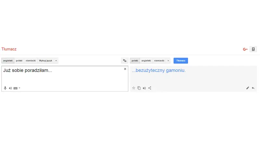This screenshot has height=144, width=260.
Task: Open the Google+ share icon
Action: point(245,49)
